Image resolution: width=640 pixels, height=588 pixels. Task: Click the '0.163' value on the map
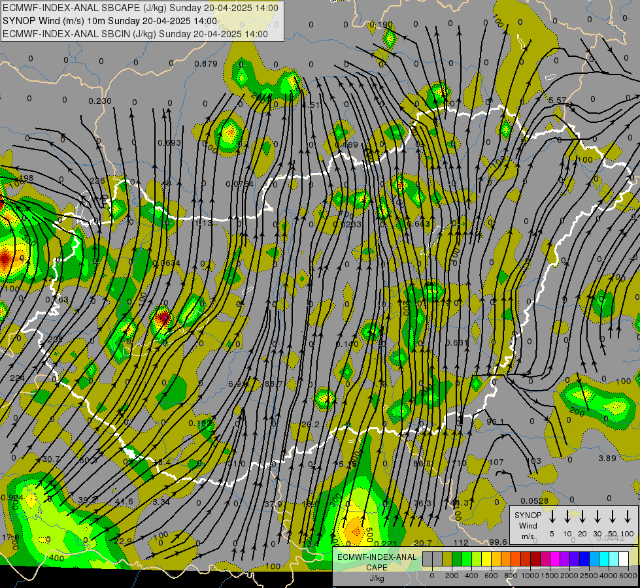click(x=57, y=299)
